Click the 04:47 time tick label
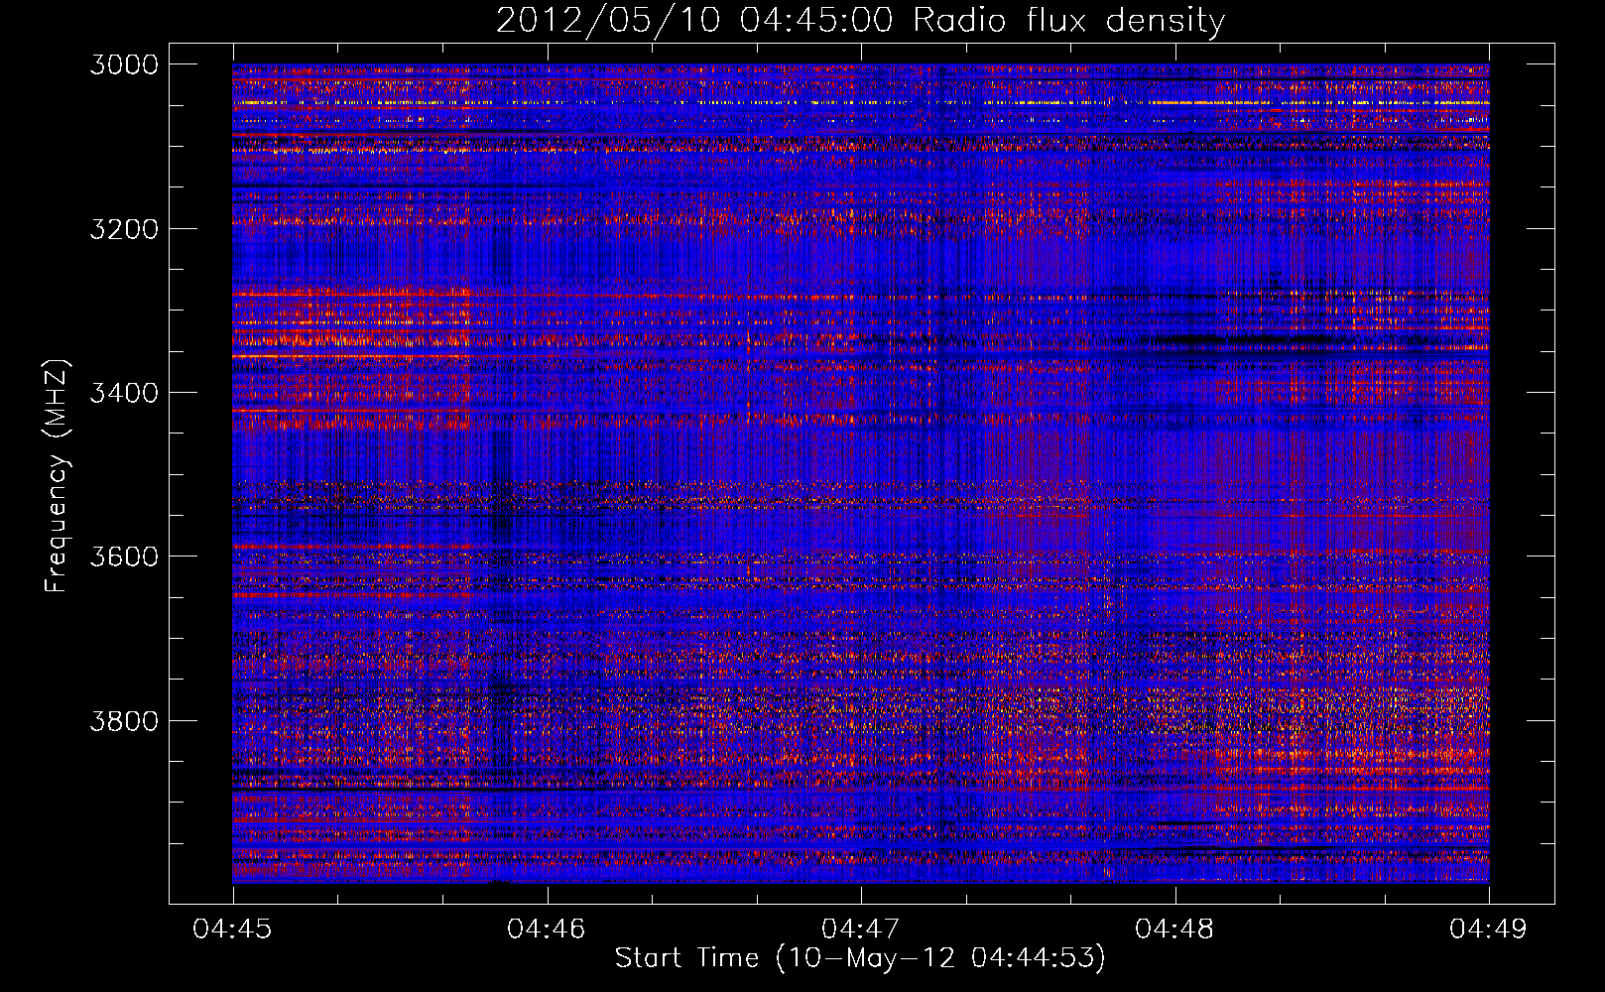 tap(860, 930)
